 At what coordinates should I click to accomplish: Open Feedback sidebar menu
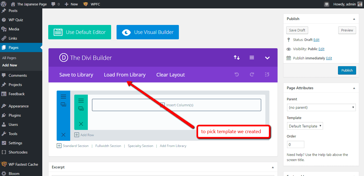(x=17, y=94)
